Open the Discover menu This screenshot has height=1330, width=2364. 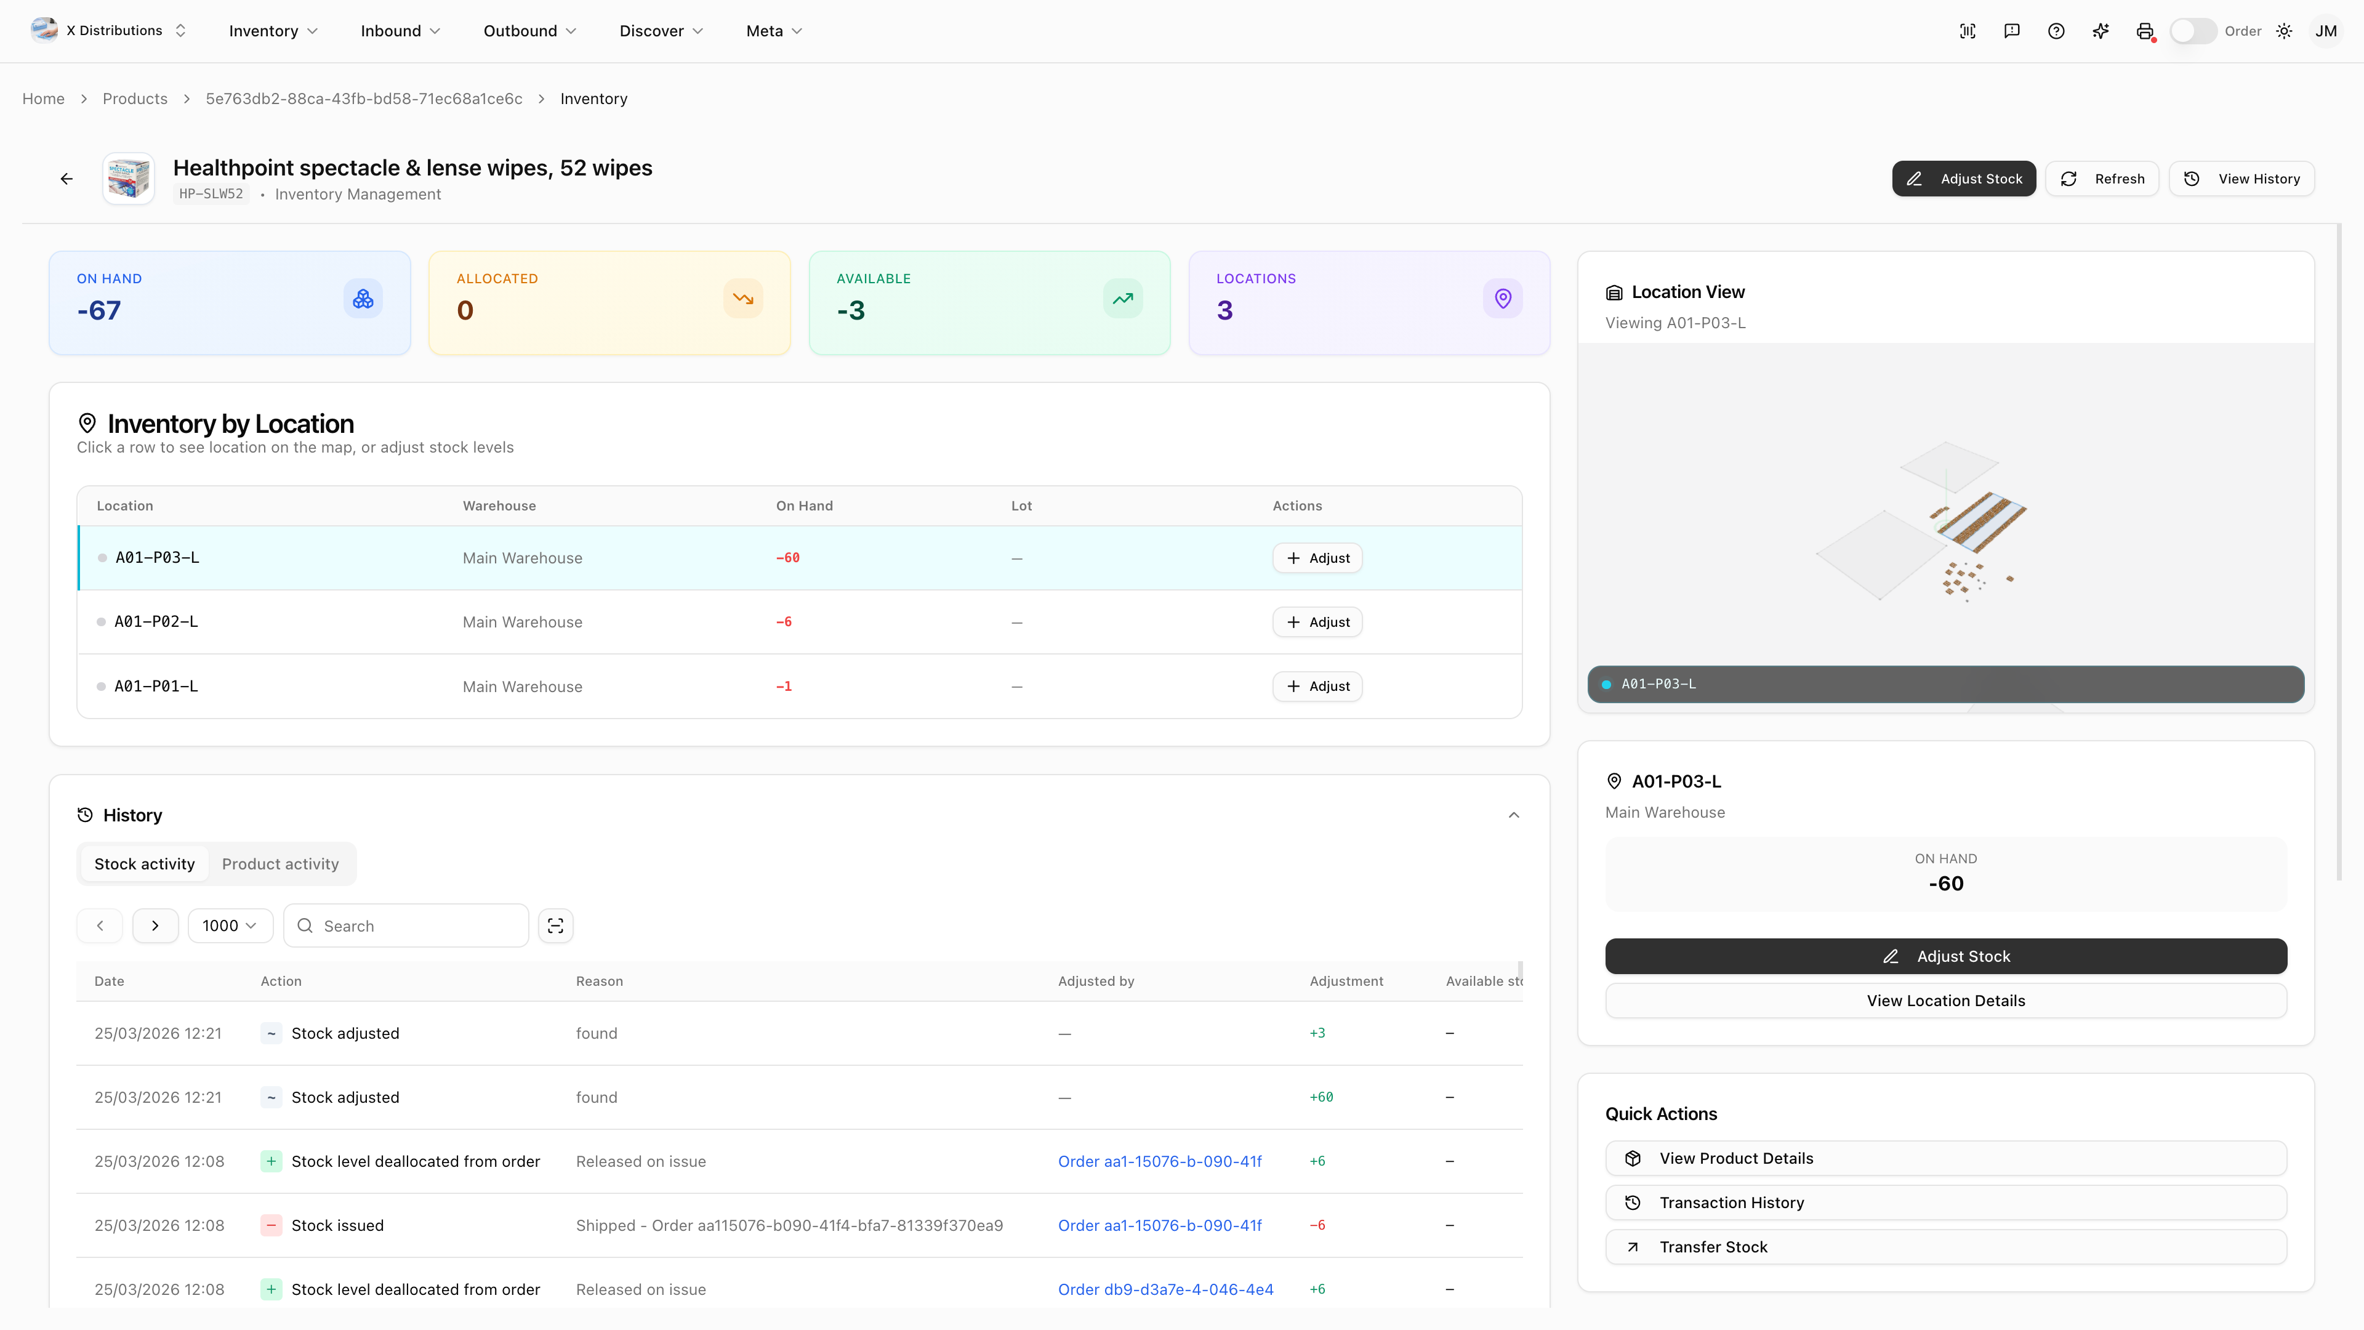click(x=661, y=31)
